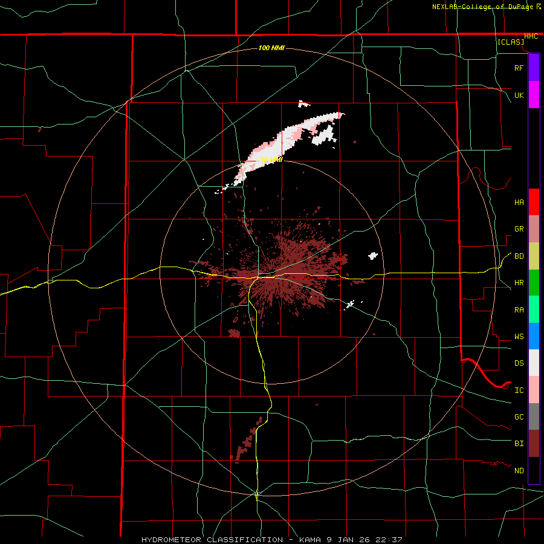Click the small dark red patch southwest of radar

tap(235, 333)
